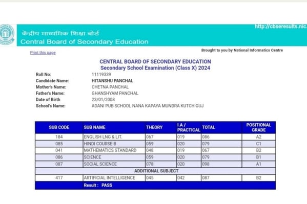Click the POSITIONAL GRADE column header
This screenshot has width=307, height=204.
259,127
